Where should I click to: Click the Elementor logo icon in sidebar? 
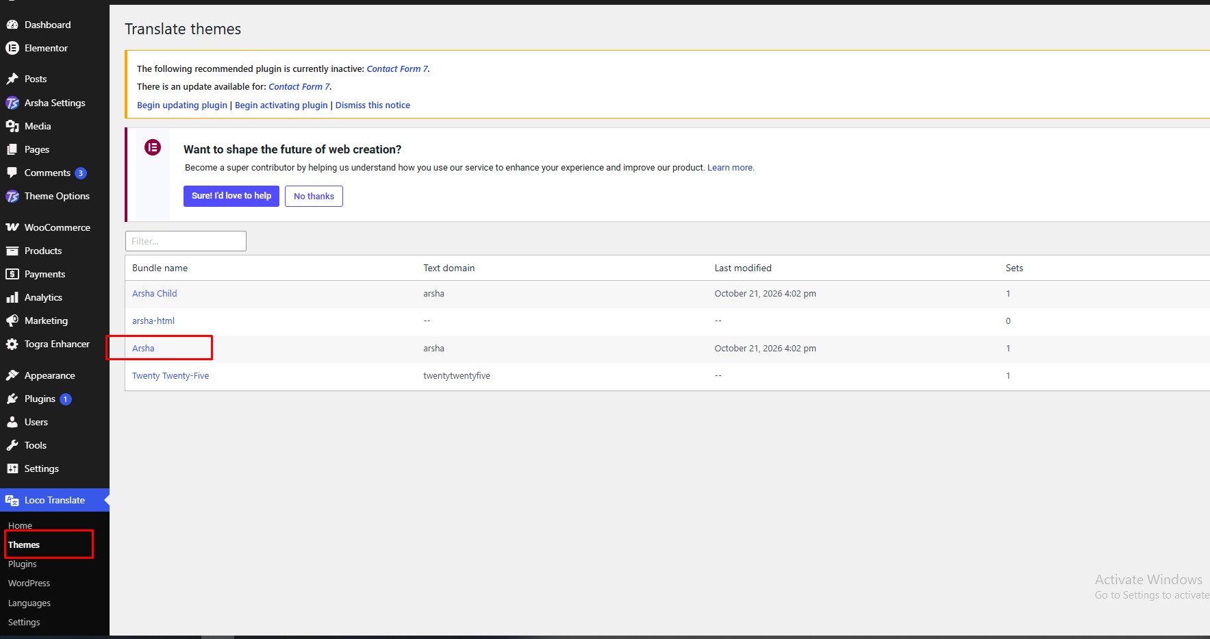click(12, 48)
